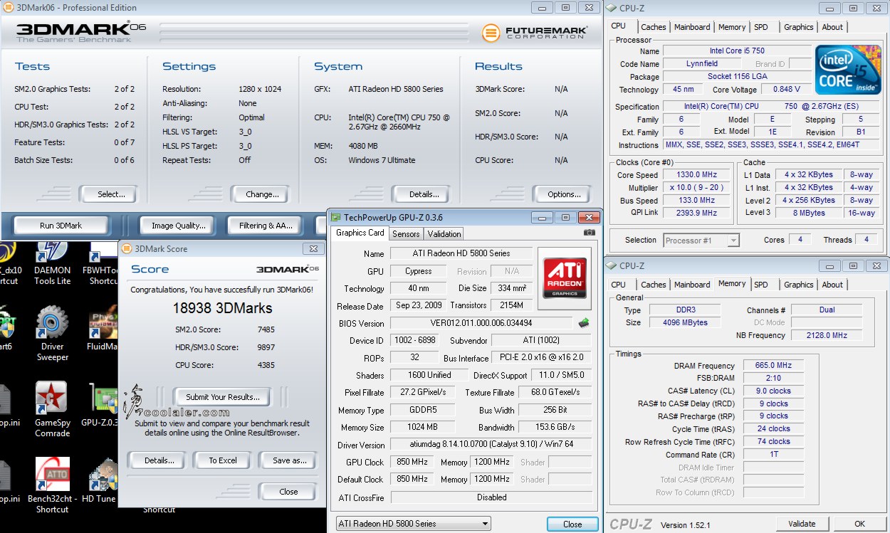Click the Futuremark Corporation logo

tap(535, 33)
